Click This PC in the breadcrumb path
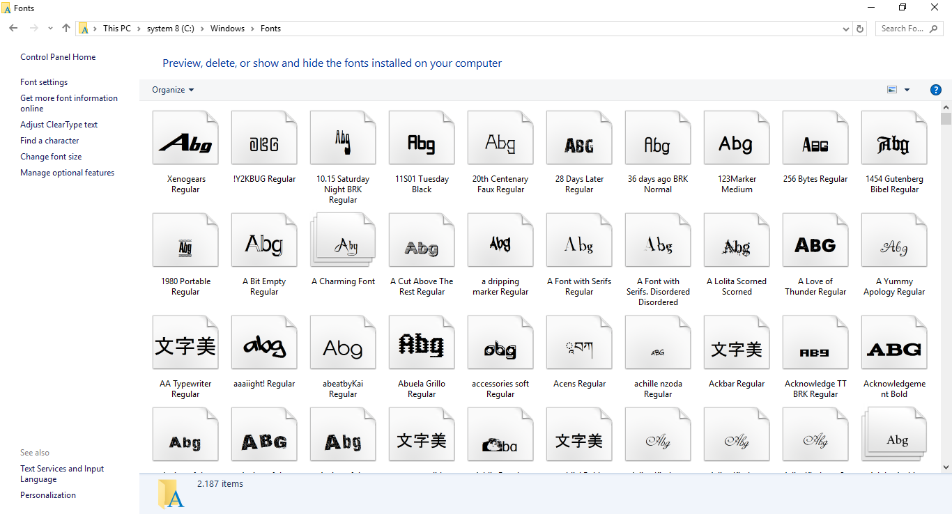 click(x=117, y=28)
